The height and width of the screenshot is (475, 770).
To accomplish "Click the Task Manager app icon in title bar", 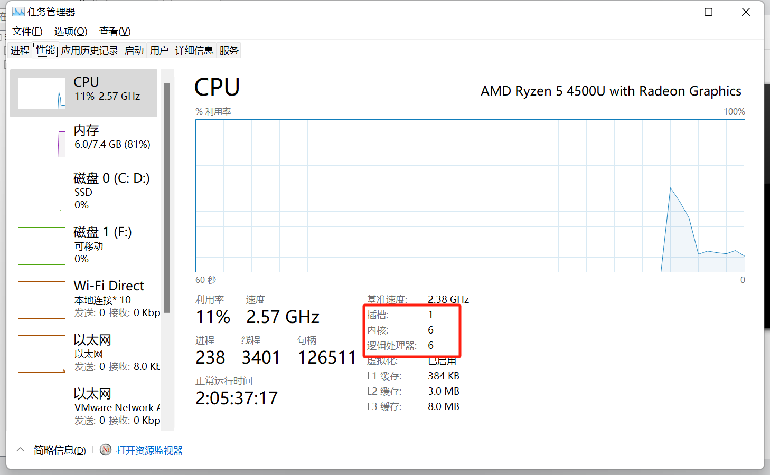I will pyautogui.click(x=18, y=12).
